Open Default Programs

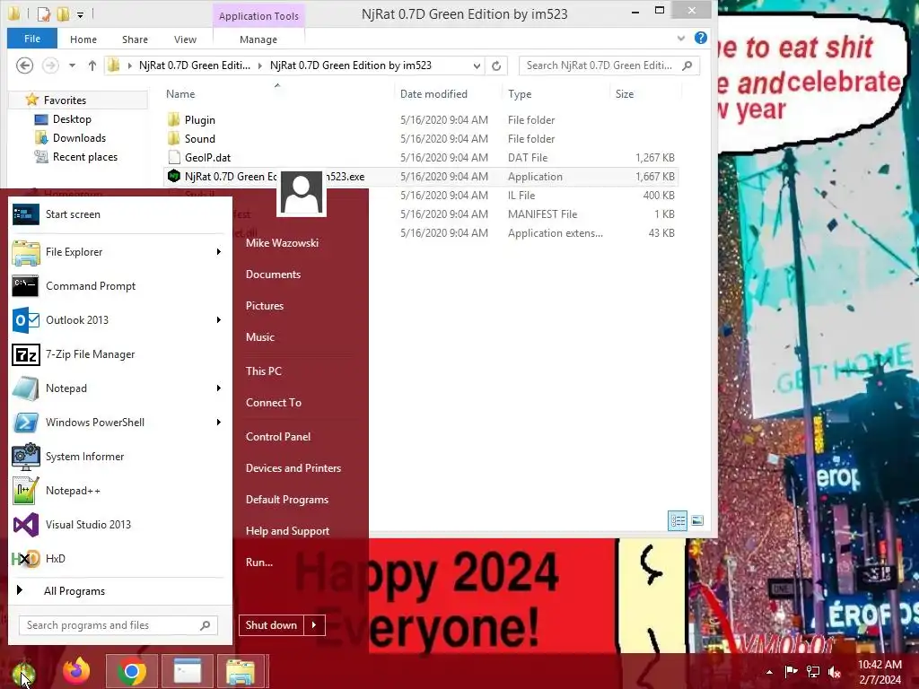click(287, 500)
